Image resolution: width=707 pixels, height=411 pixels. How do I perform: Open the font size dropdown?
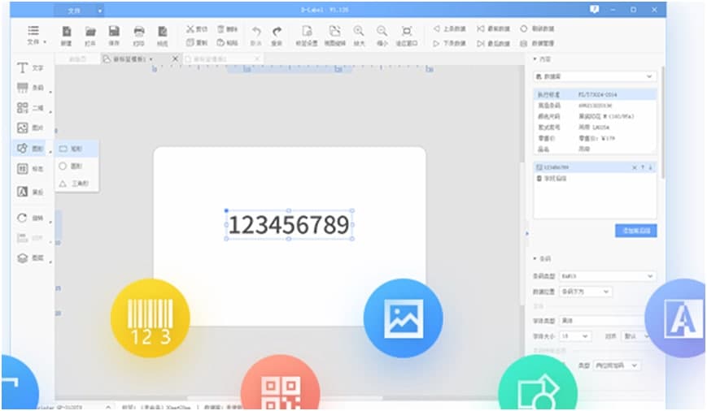click(x=574, y=336)
